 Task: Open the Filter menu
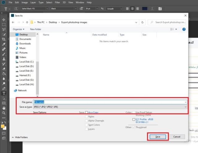[57, 2]
